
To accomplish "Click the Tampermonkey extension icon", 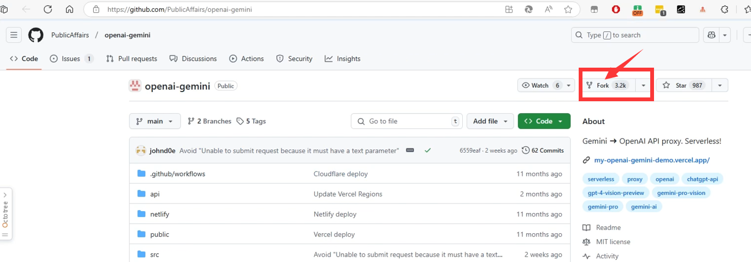I will [594, 9].
